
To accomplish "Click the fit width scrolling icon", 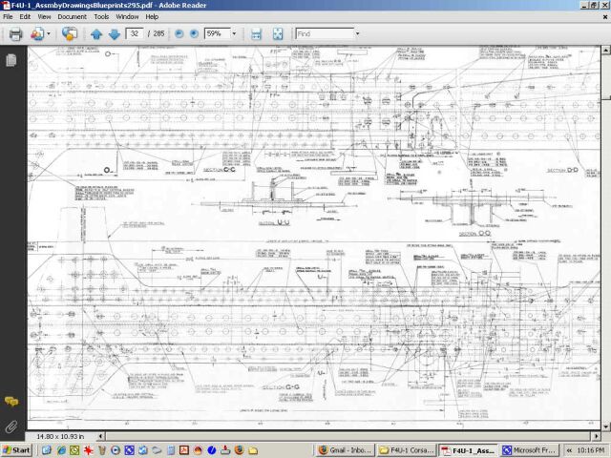I will [256, 33].
